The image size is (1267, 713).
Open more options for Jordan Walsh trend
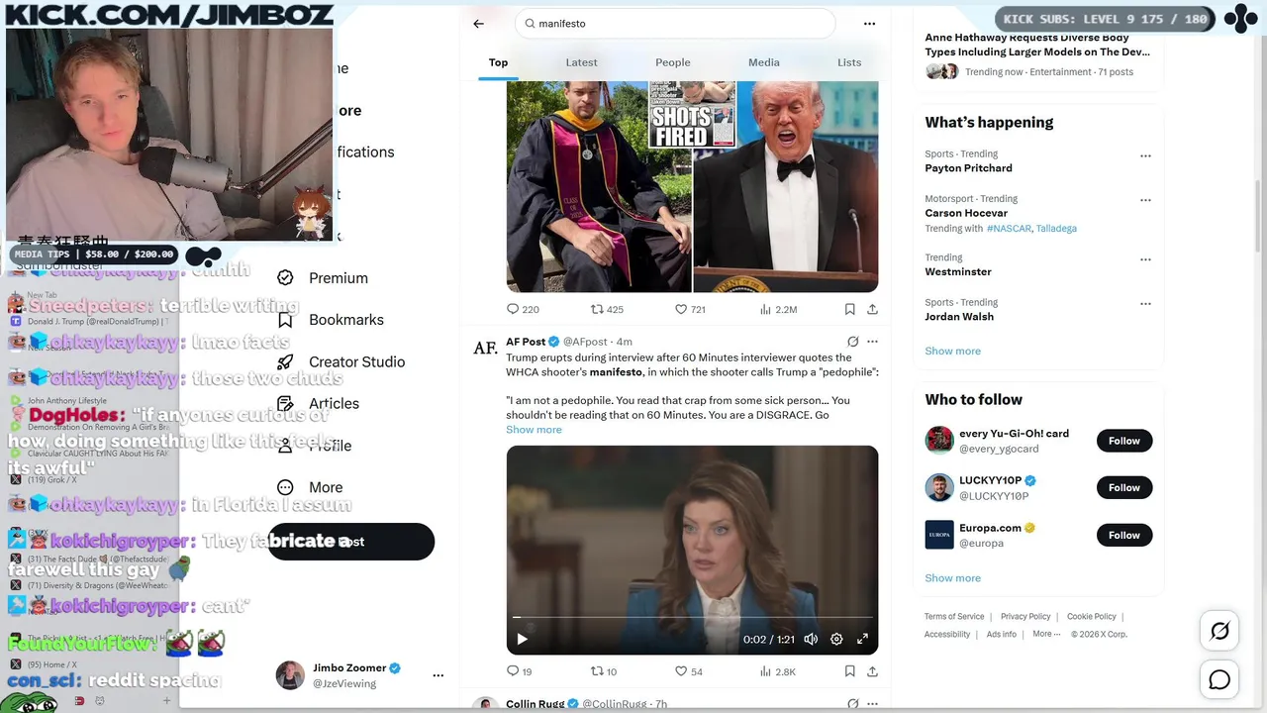coord(1145,304)
